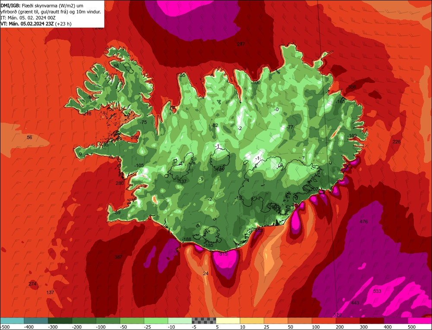Select the light teal -500 to -400 legend swatch
Viewport: 432px width, 330px height.
[12, 320]
